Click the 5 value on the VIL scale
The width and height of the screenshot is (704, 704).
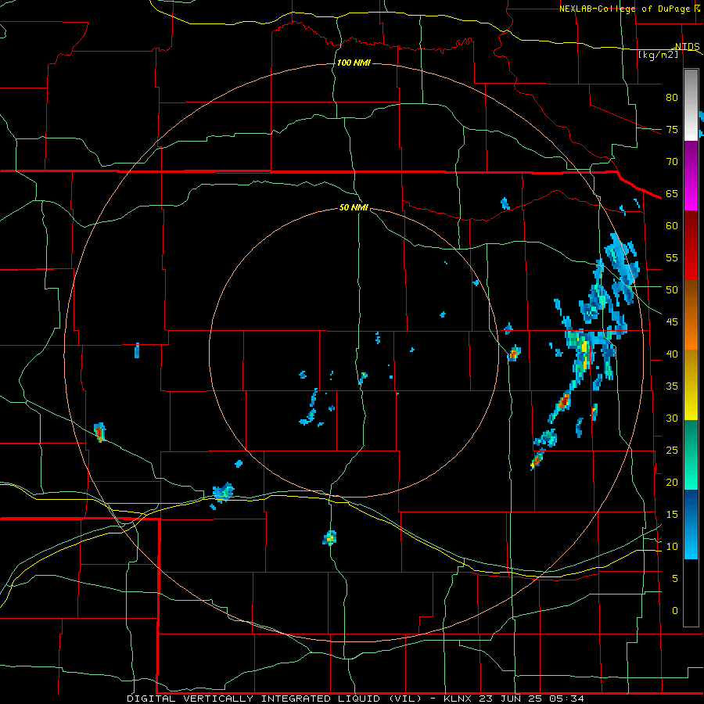coord(675,579)
